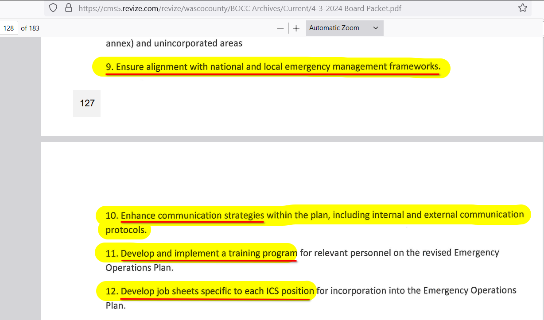The width and height of the screenshot is (544, 320).
Task: Click the URL in the address bar
Action: tap(240, 8)
